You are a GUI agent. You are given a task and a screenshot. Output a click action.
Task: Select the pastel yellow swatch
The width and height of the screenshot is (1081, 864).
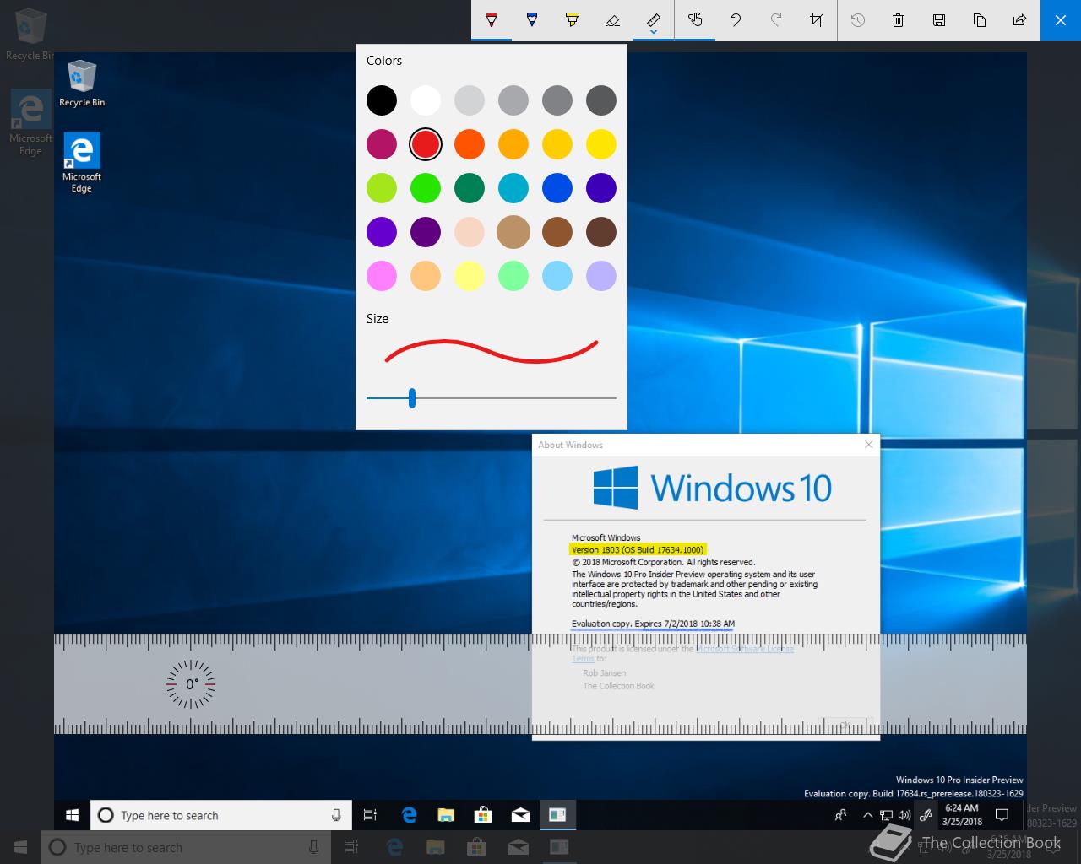click(470, 276)
